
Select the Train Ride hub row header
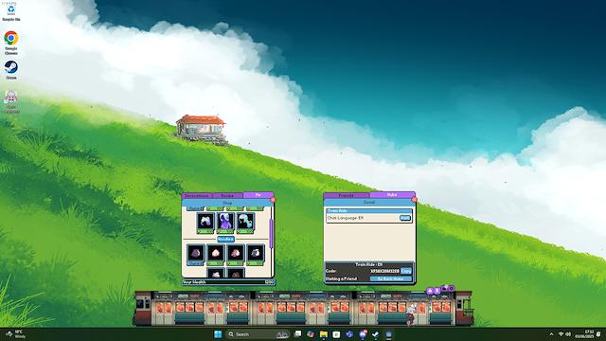368,210
